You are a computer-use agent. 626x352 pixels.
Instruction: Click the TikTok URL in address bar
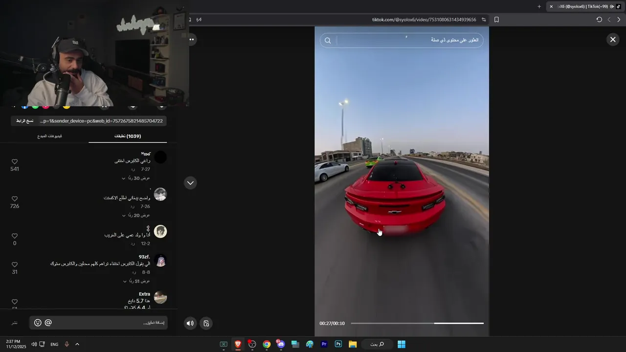click(424, 20)
